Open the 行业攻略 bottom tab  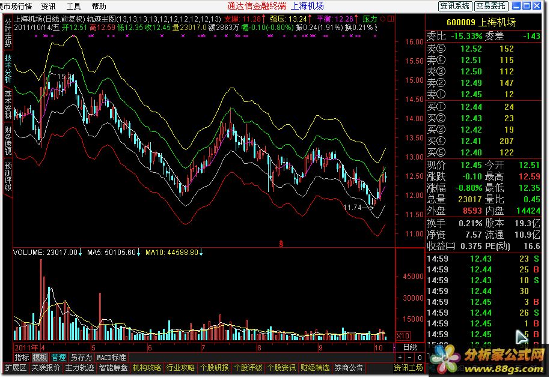click(181, 368)
